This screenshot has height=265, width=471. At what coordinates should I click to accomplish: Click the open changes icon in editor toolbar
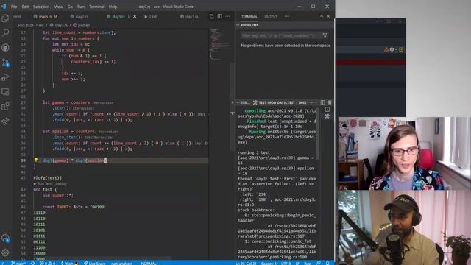click(x=211, y=16)
